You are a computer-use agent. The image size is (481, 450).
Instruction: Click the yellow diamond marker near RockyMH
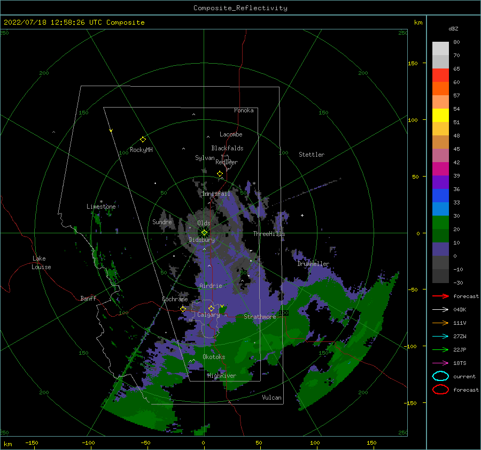[143, 140]
